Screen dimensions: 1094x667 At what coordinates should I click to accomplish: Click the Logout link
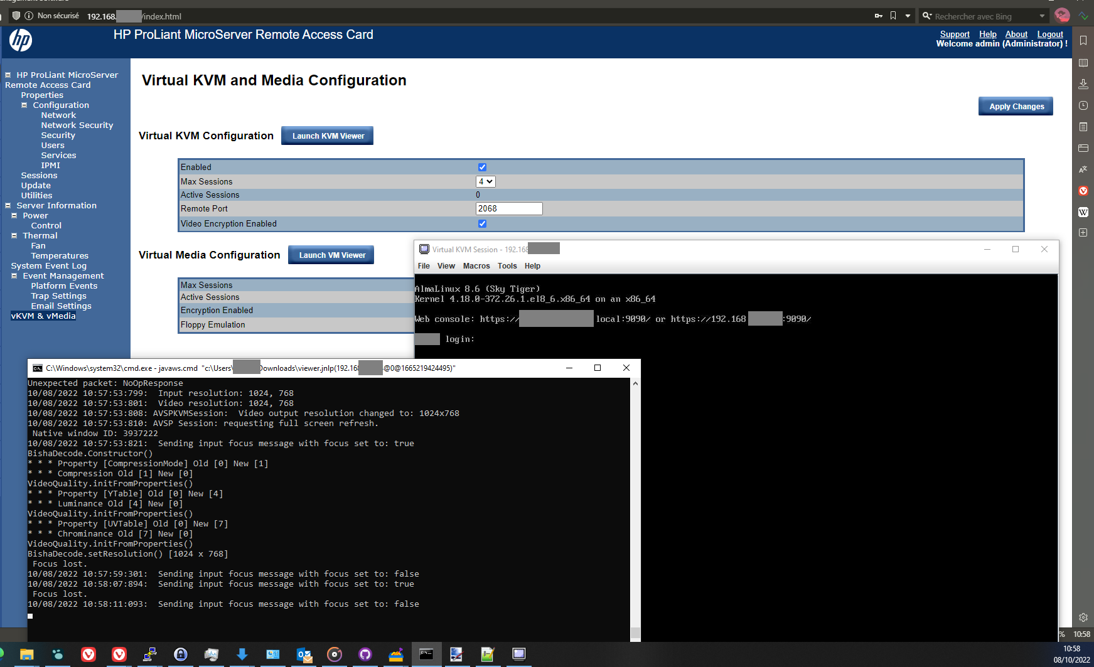click(x=1050, y=35)
